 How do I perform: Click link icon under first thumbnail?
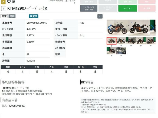tap(111, 46)
